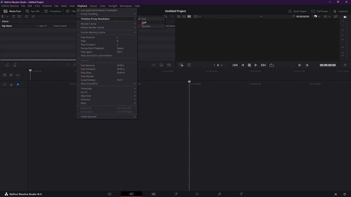
Task: Open the timeline options list icon
Action: 189,65
